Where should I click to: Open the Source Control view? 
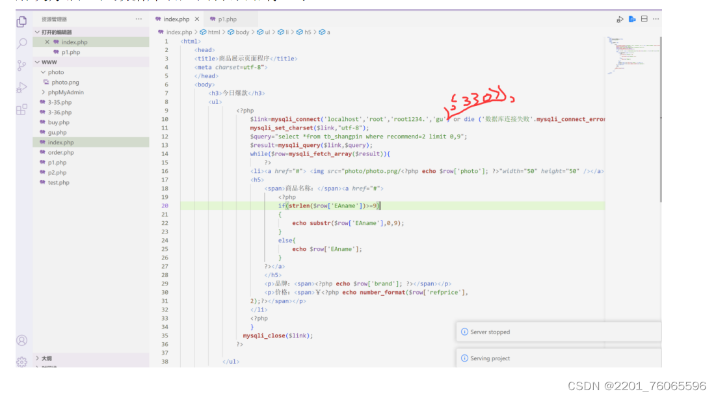point(21,65)
